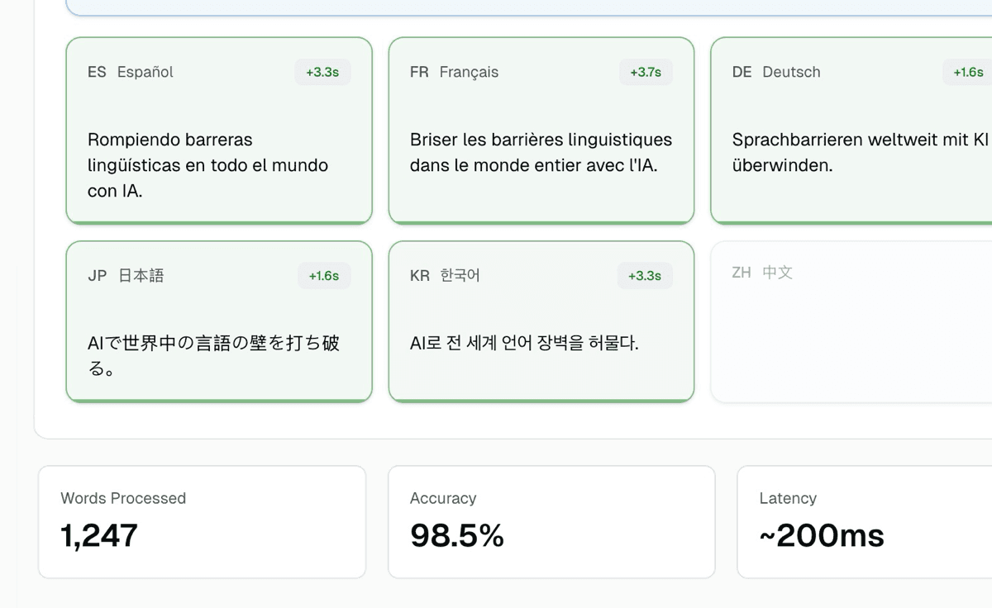Click the Words Processed stat card

click(x=203, y=520)
